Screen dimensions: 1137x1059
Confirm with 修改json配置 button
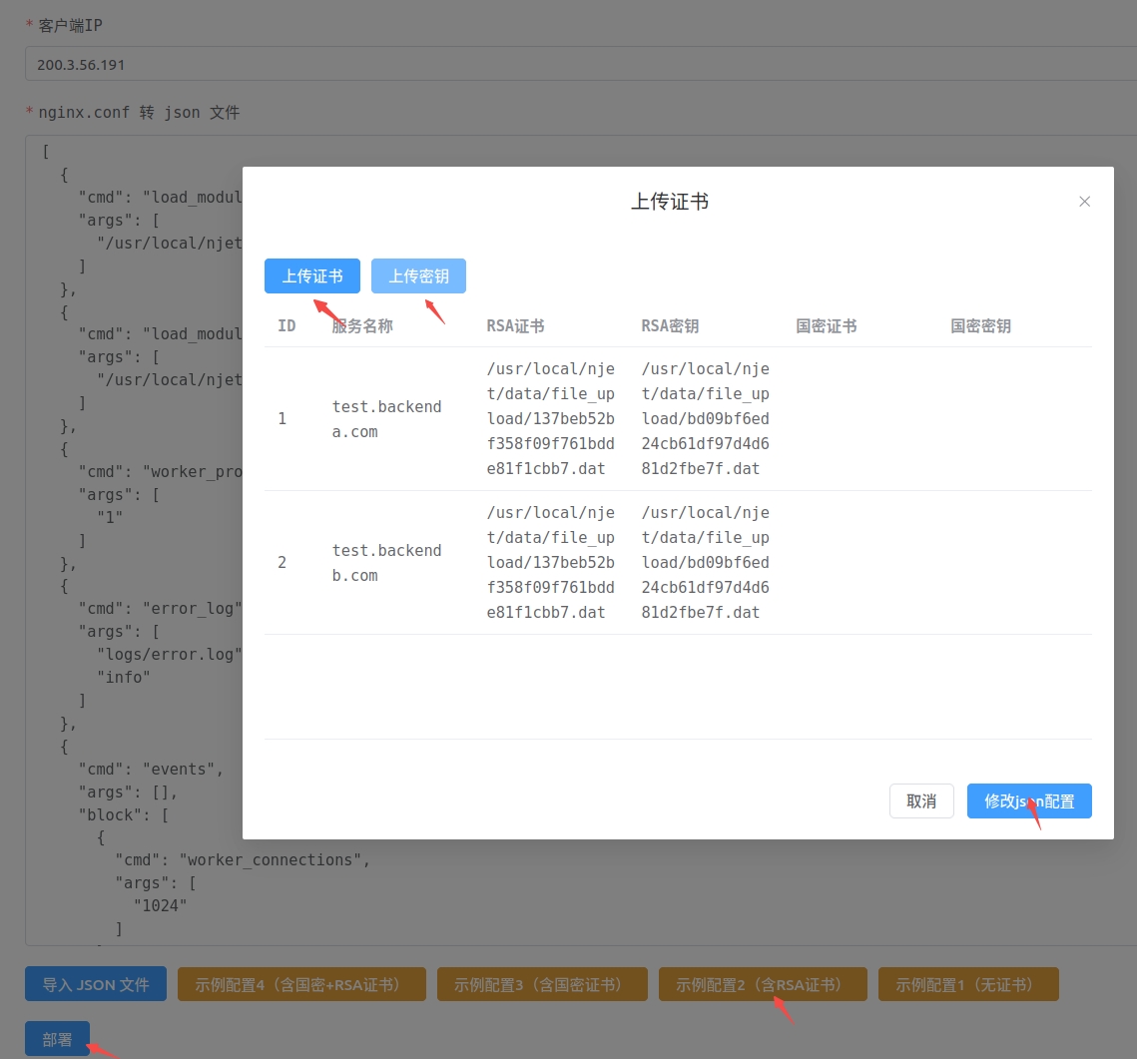point(1028,801)
